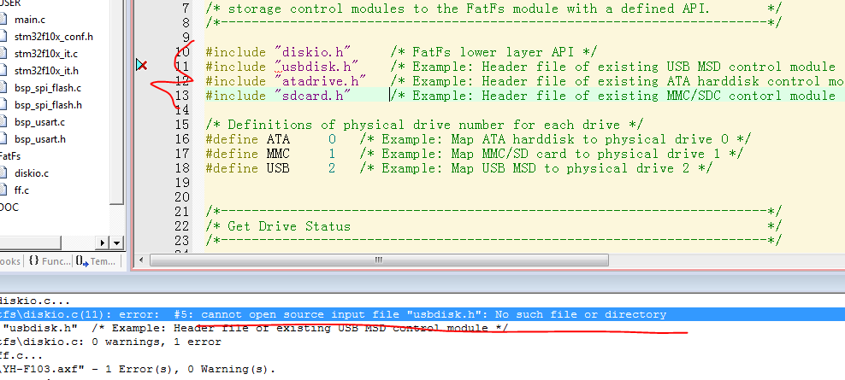Viewport: 845px width, 380px height.
Task: Click the '#define MMC' line
Action: pos(475,154)
